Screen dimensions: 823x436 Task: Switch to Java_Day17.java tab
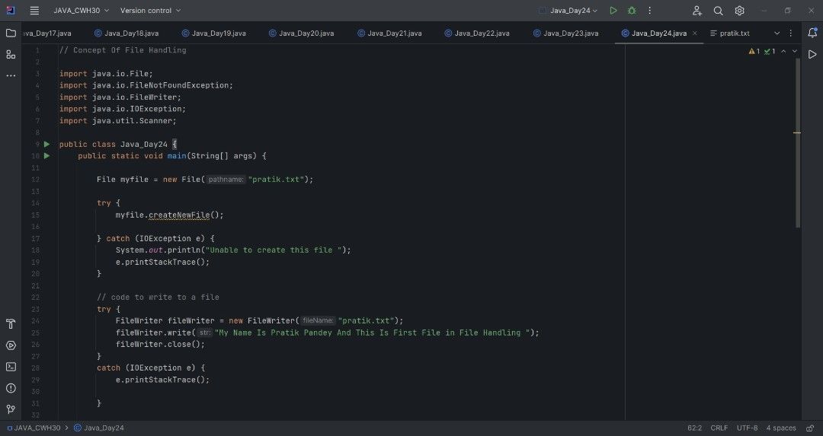tap(47, 33)
